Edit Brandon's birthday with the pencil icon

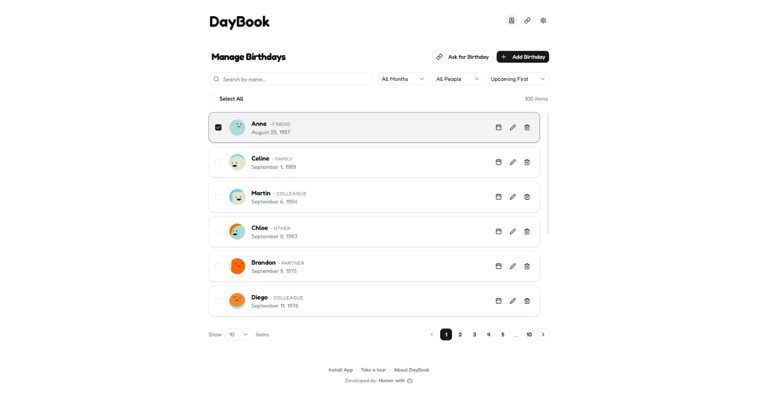pyautogui.click(x=513, y=266)
